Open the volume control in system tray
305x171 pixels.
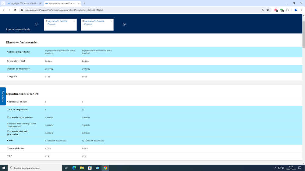(283, 168)
